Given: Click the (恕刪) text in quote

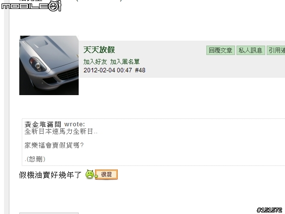Looking at the screenshot, I should [x=35, y=159].
